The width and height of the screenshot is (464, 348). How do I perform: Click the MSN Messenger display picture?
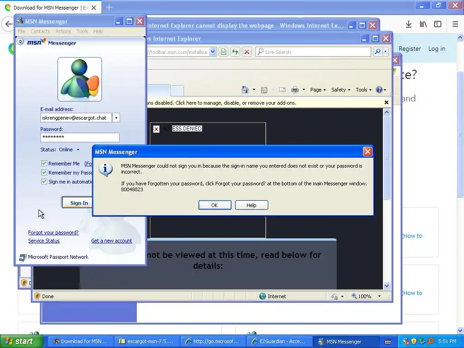pyautogui.click(x=80, y=79)
